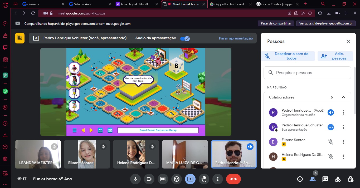Open the meeting details info icon
Image resolution: width=360 pixels, height=188 pixels.
tap(300, 179)
